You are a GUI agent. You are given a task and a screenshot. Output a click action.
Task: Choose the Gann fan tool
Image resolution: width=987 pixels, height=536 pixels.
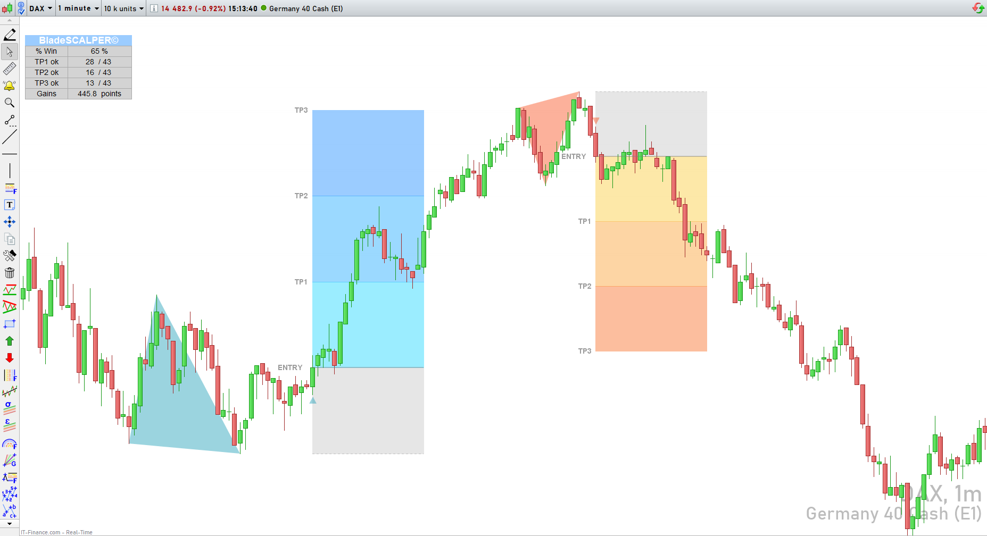click(10, 460)
